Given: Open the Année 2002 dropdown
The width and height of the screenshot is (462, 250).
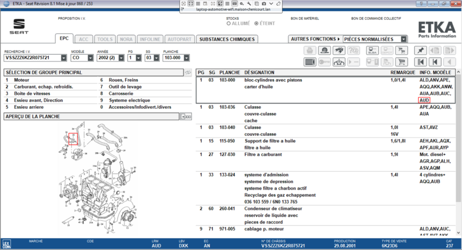Looking at the screenshot, I should (x=121, y=58).
